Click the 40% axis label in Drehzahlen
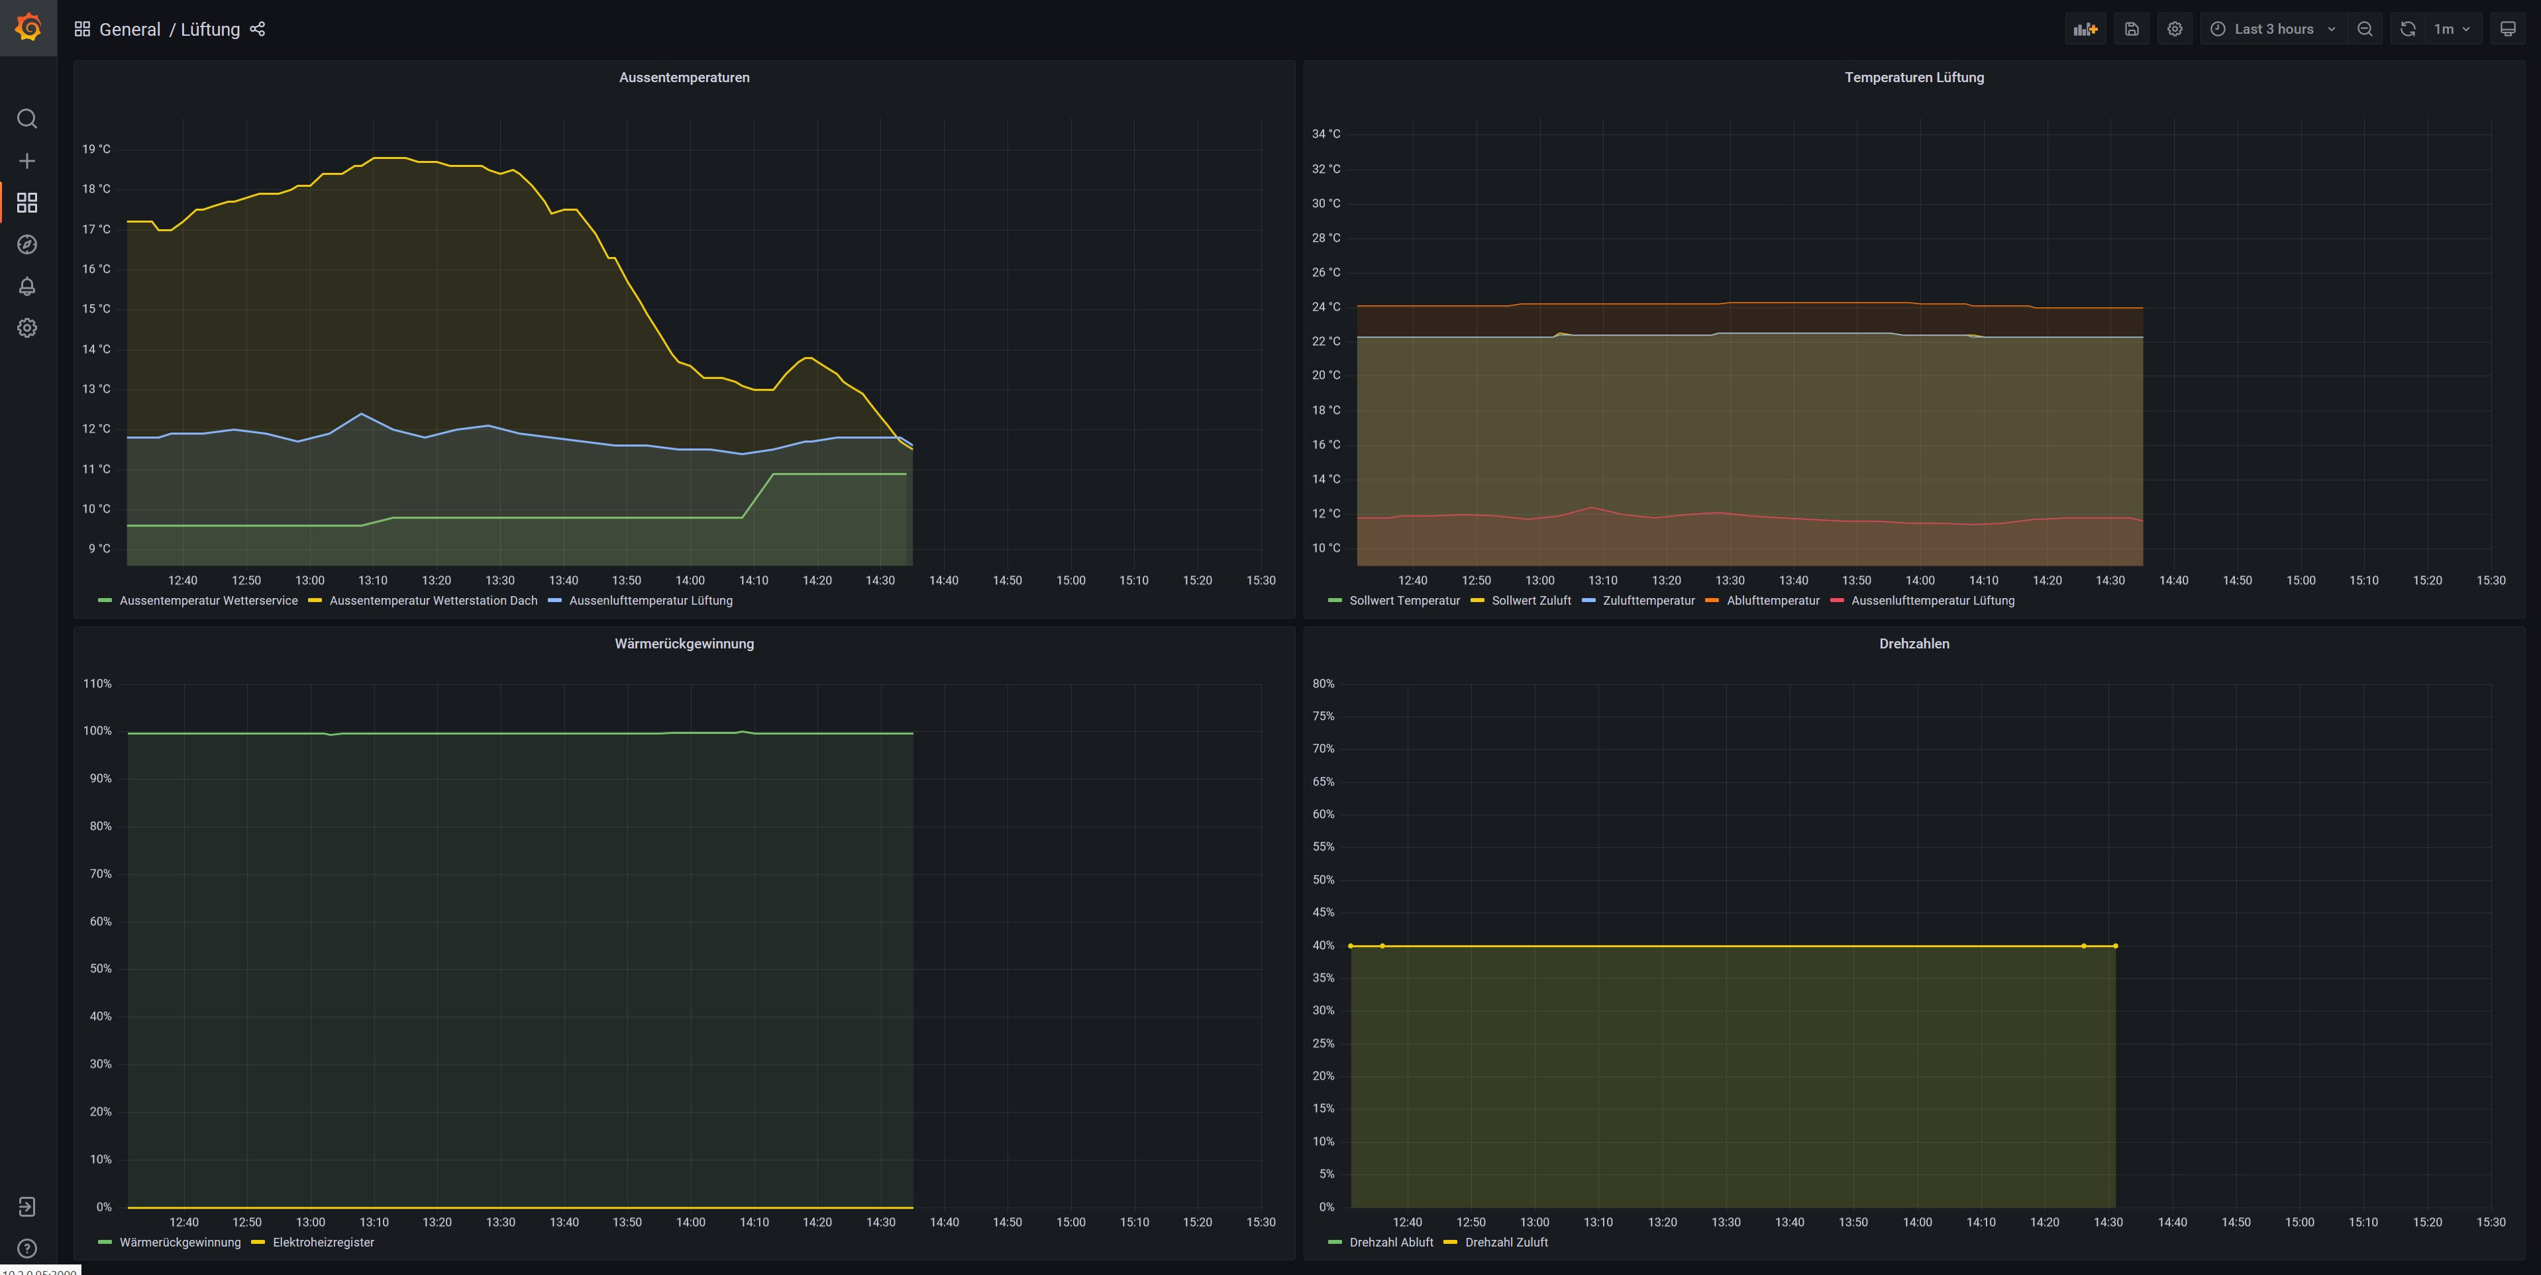Screen dimensions: 2541x1275 tap(1323, 944)
